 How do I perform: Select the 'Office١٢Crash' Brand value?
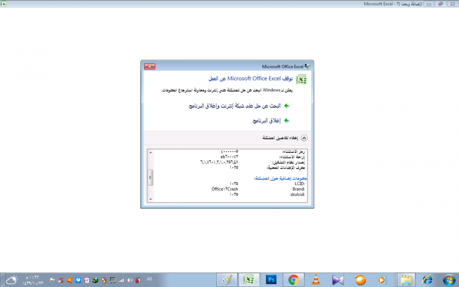[225, 189]
